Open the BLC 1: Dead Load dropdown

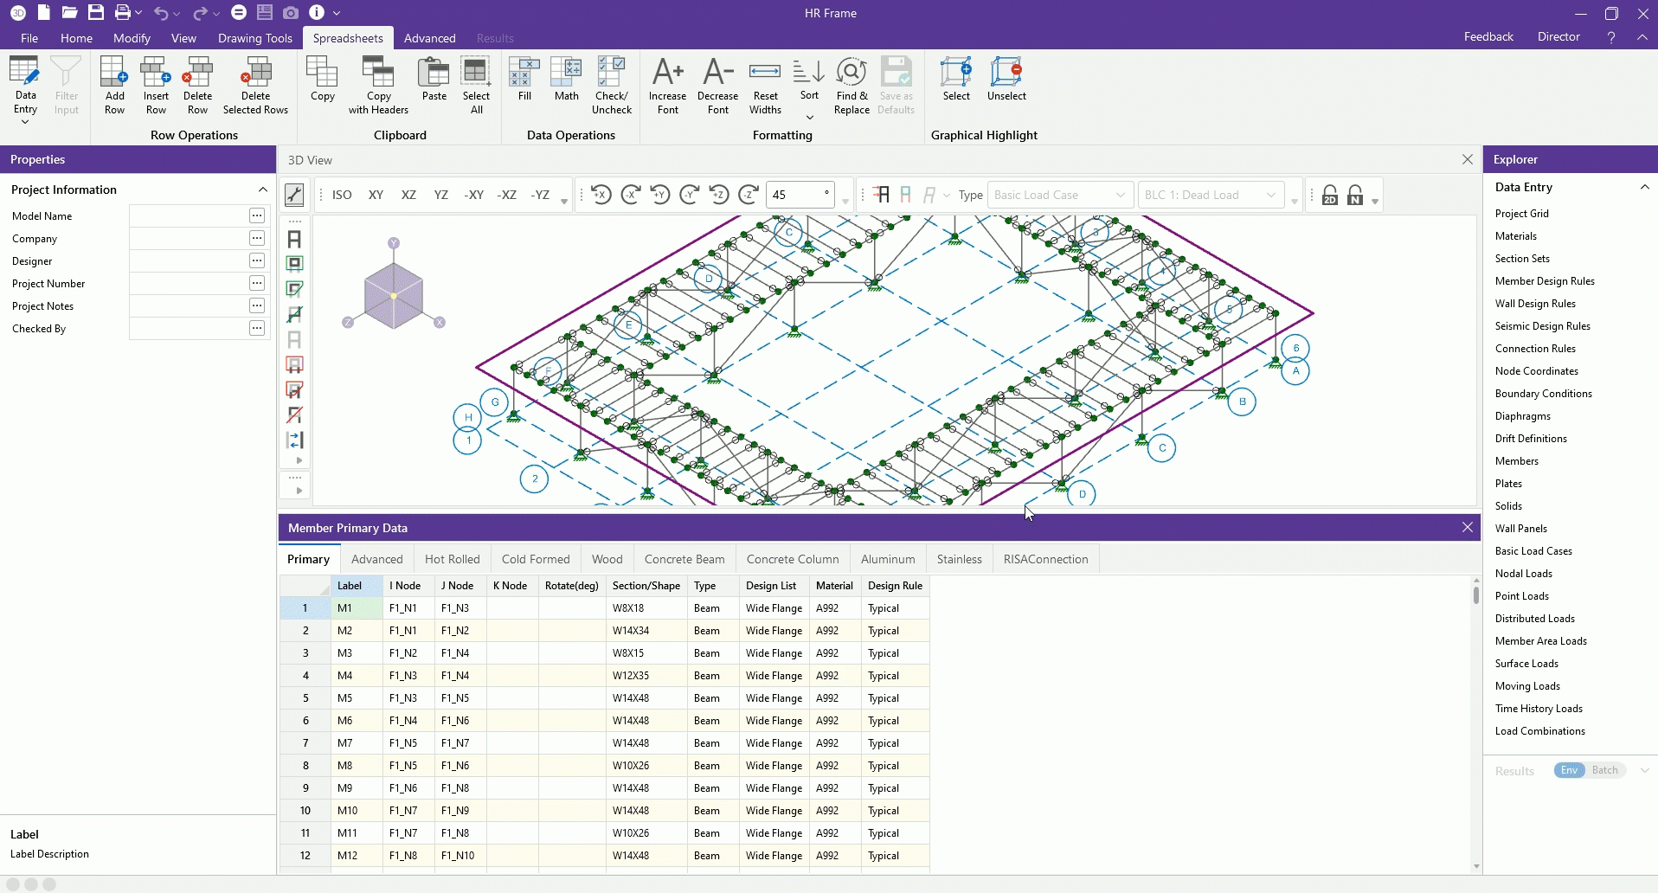tap(1208, 195)
